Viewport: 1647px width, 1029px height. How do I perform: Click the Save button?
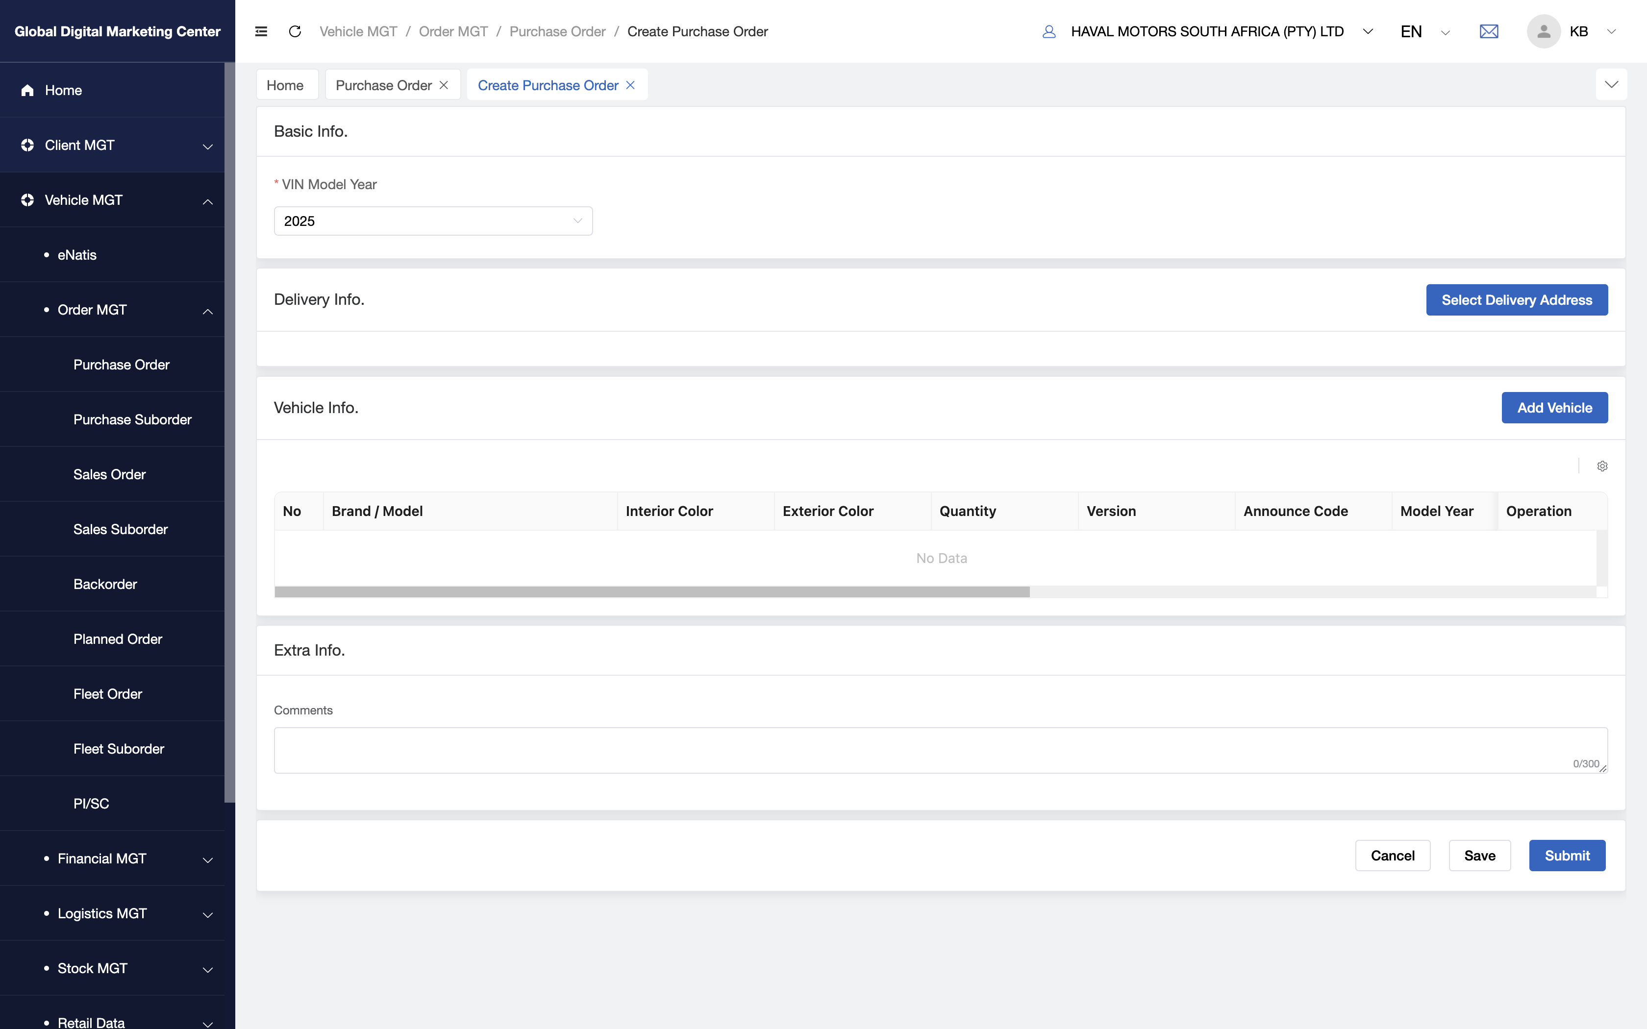(x=1479, y=856)
